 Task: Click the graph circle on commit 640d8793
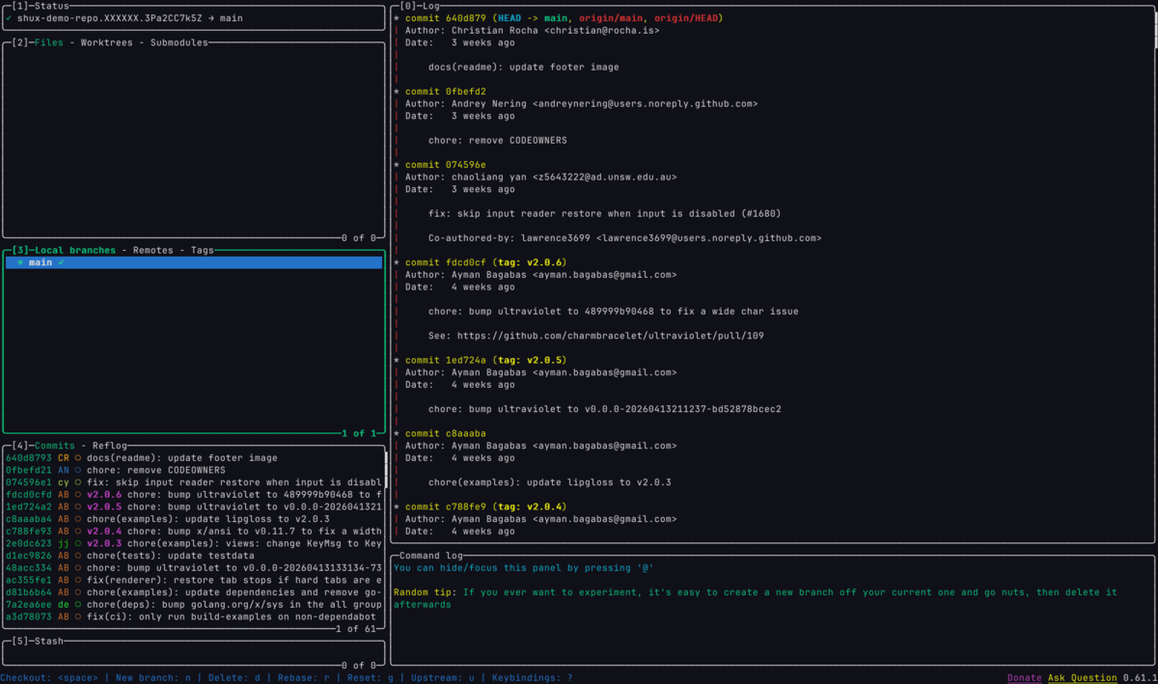(78, 458)
